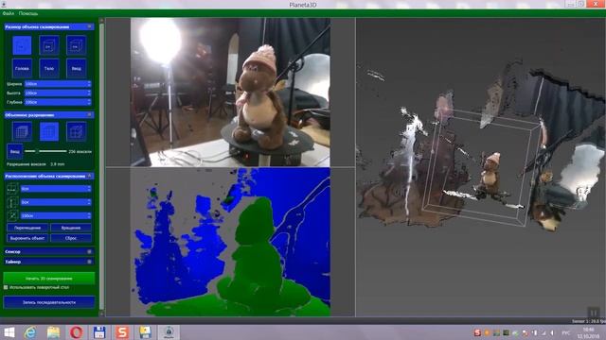Image resolution: width=606 pixels, height=340 pixels.
Task: Click the yellow floppy taskbar icon
Action: click(145, 332)
